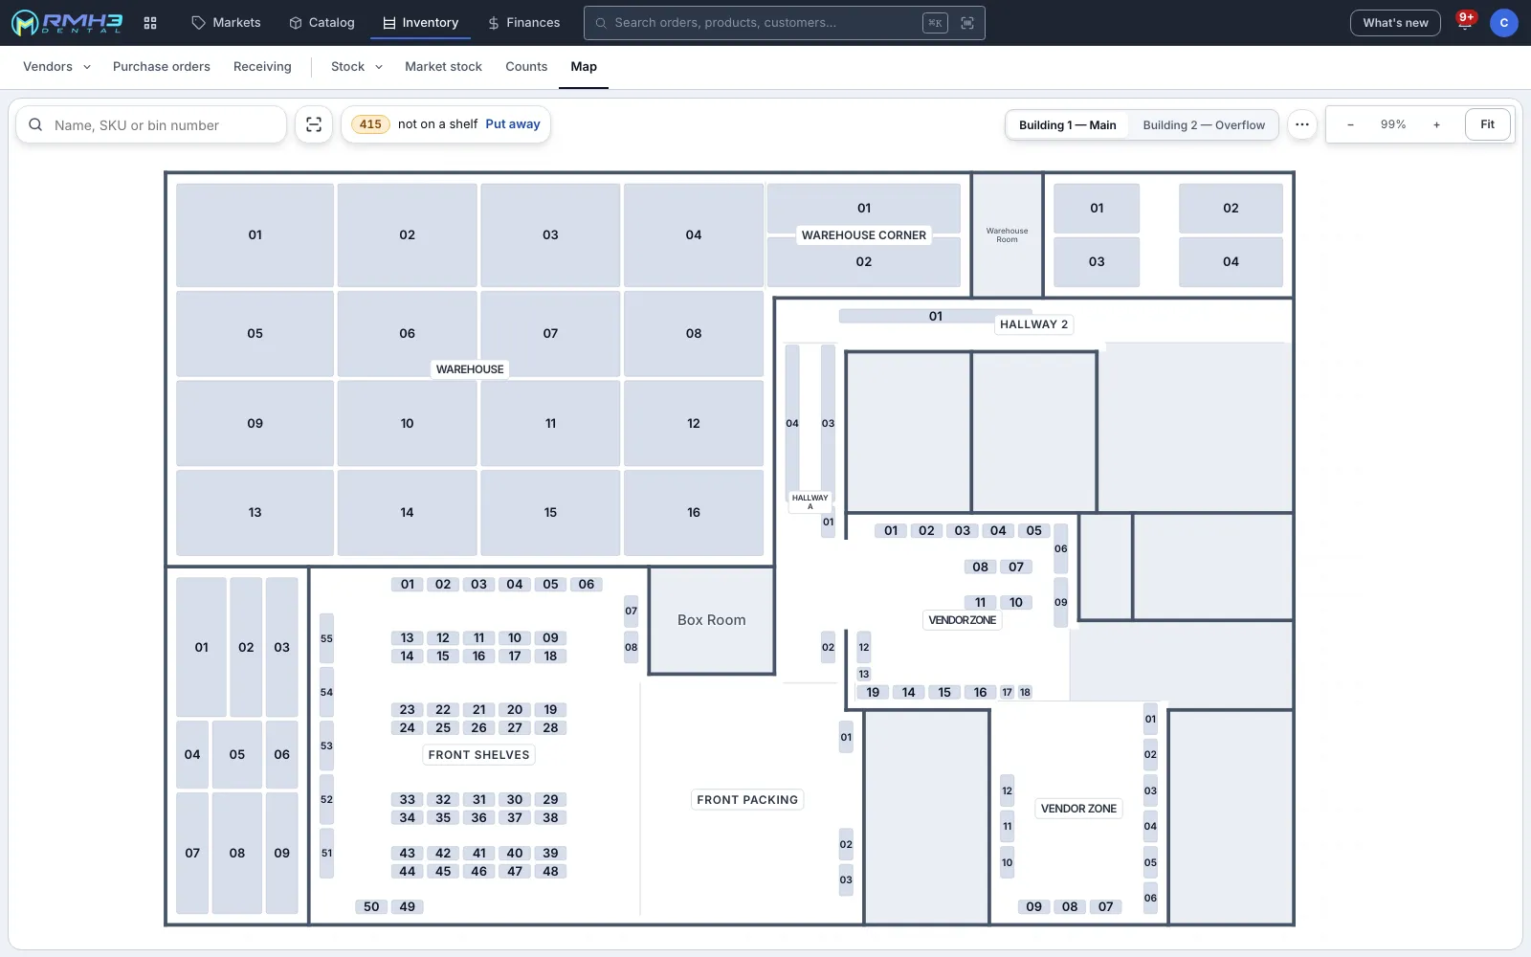The height and width of the screenshot is (957, 1531).
Task: Select Building 1 — Main
Action: pyautogui.click(x=1068, y=125)
